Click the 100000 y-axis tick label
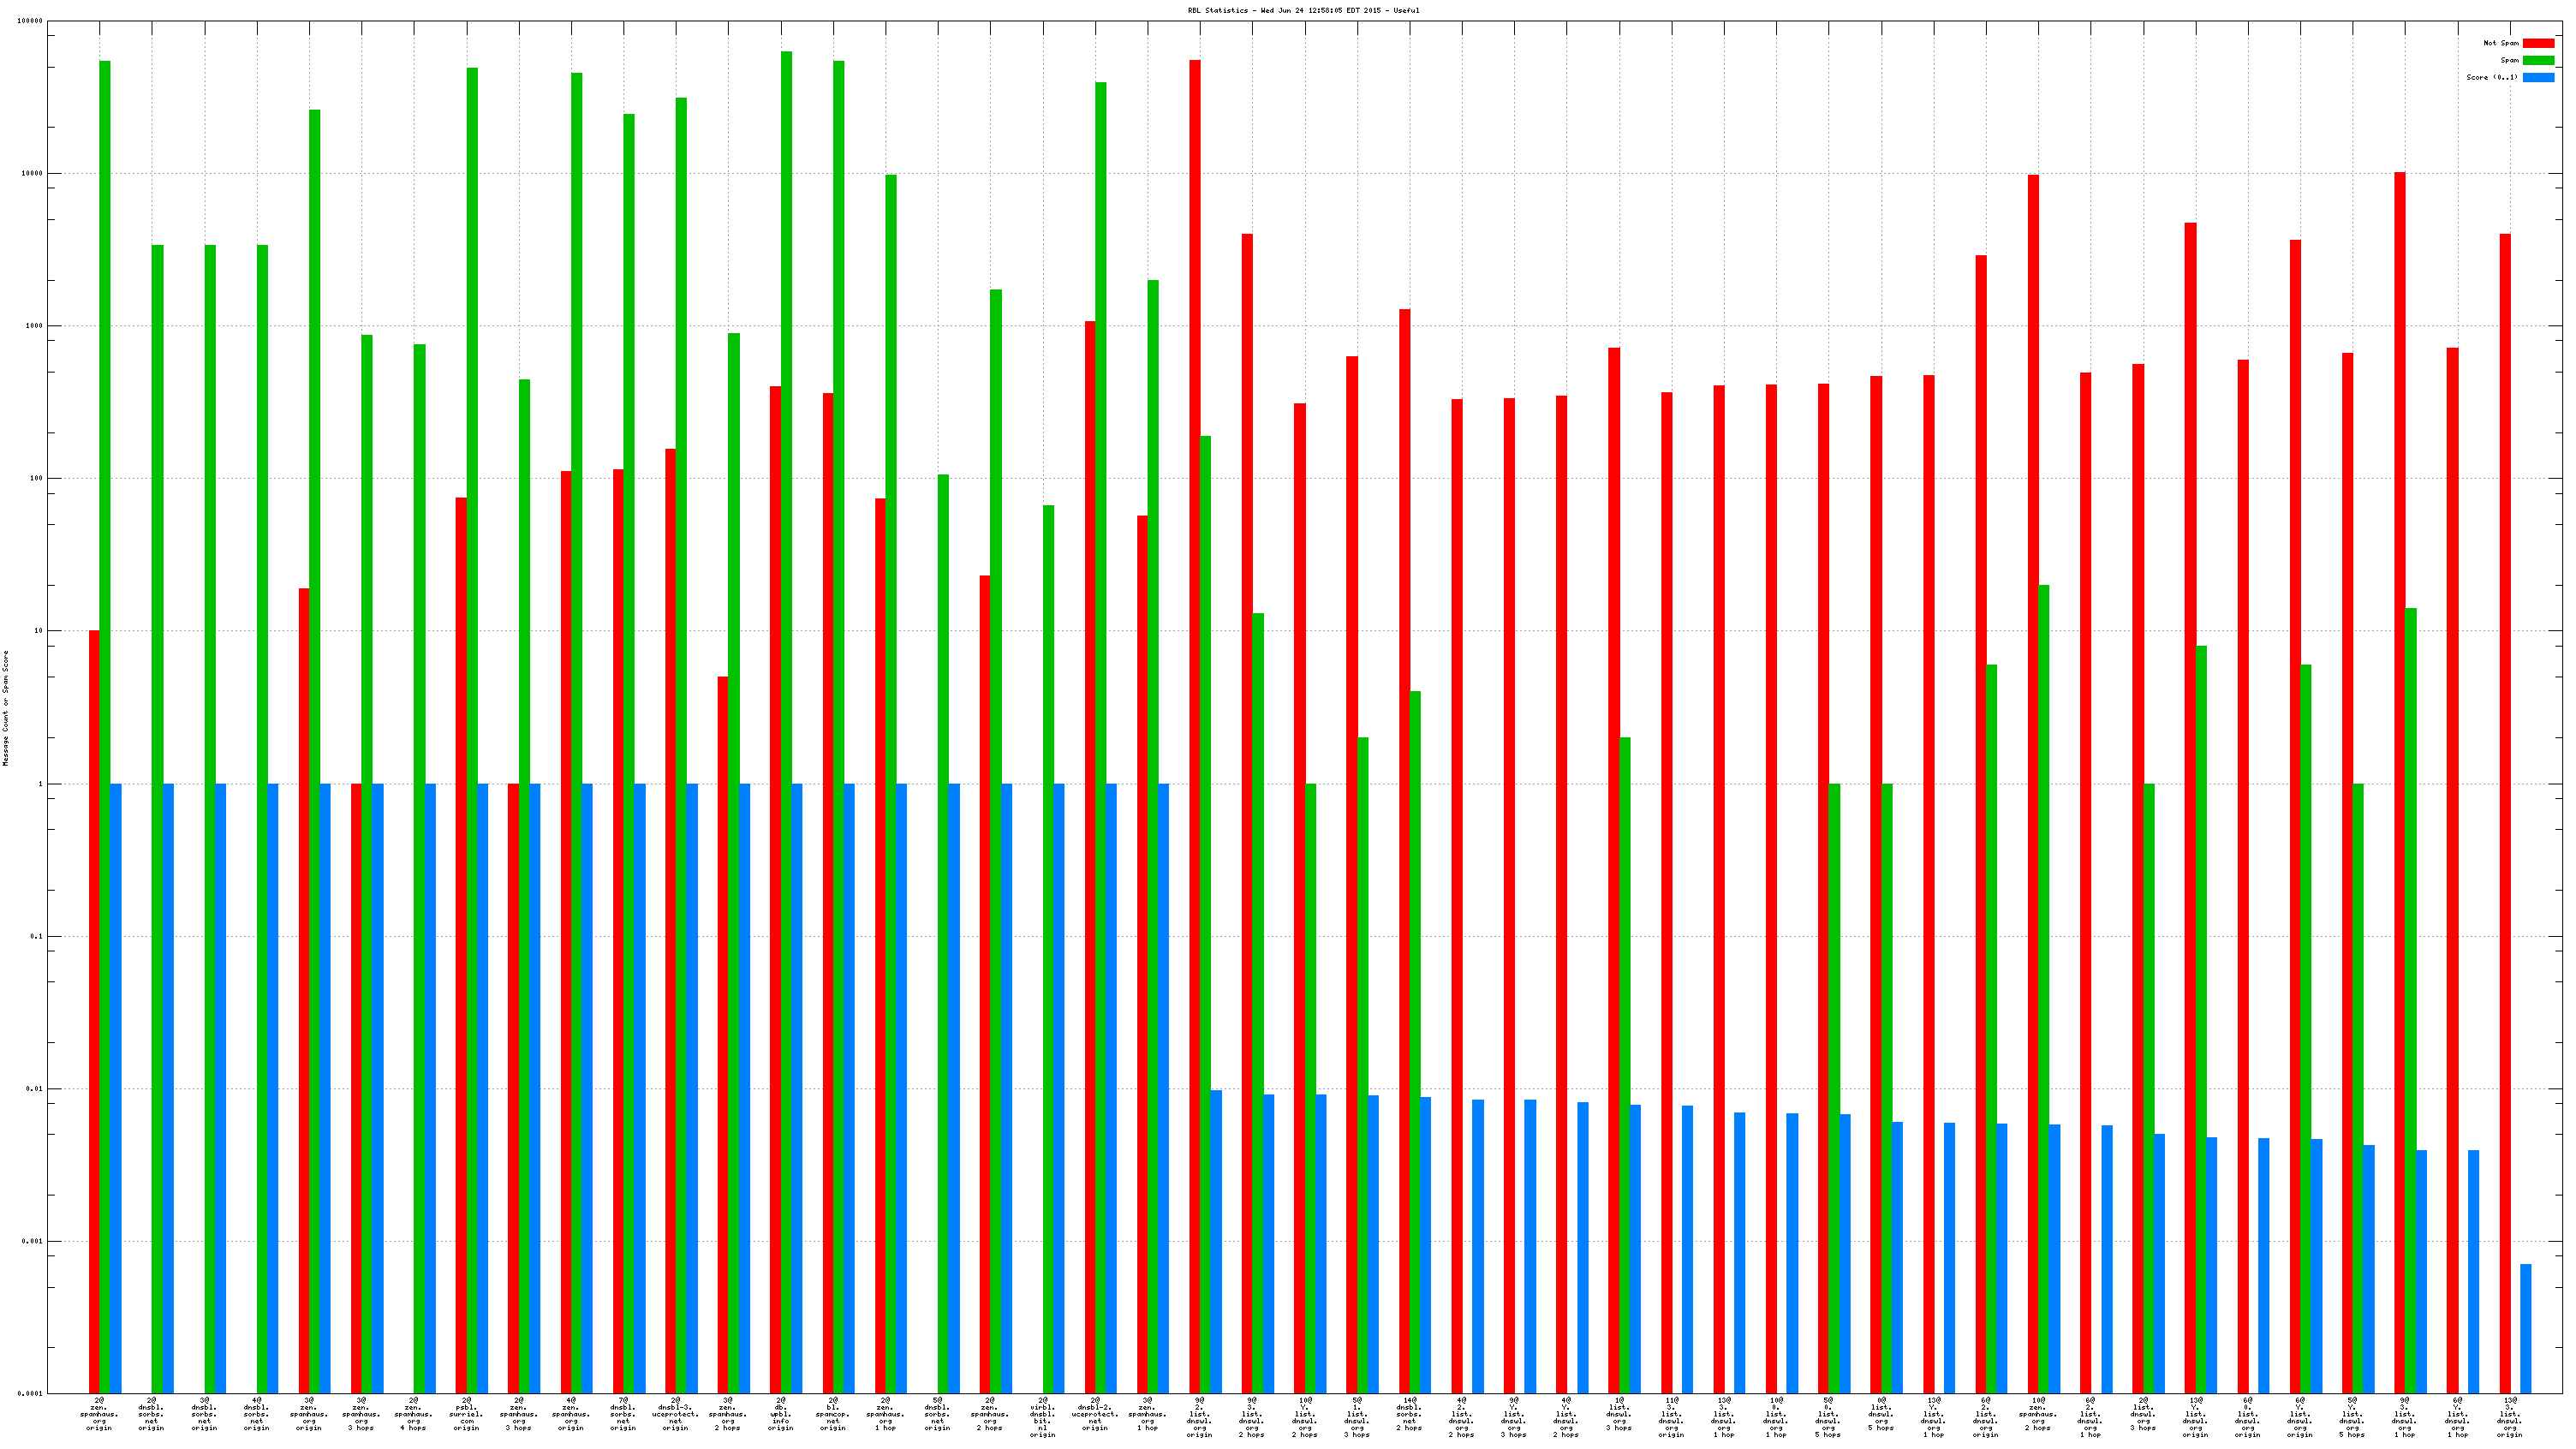This screenshot has width=2576, height=1449. point(30,21)
